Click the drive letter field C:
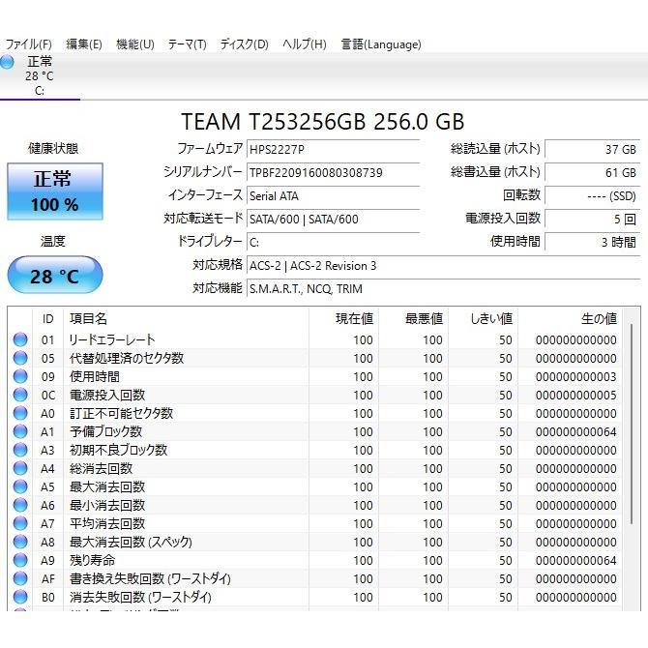This screenshot has width=648, height=648. (x=333, y=242)
